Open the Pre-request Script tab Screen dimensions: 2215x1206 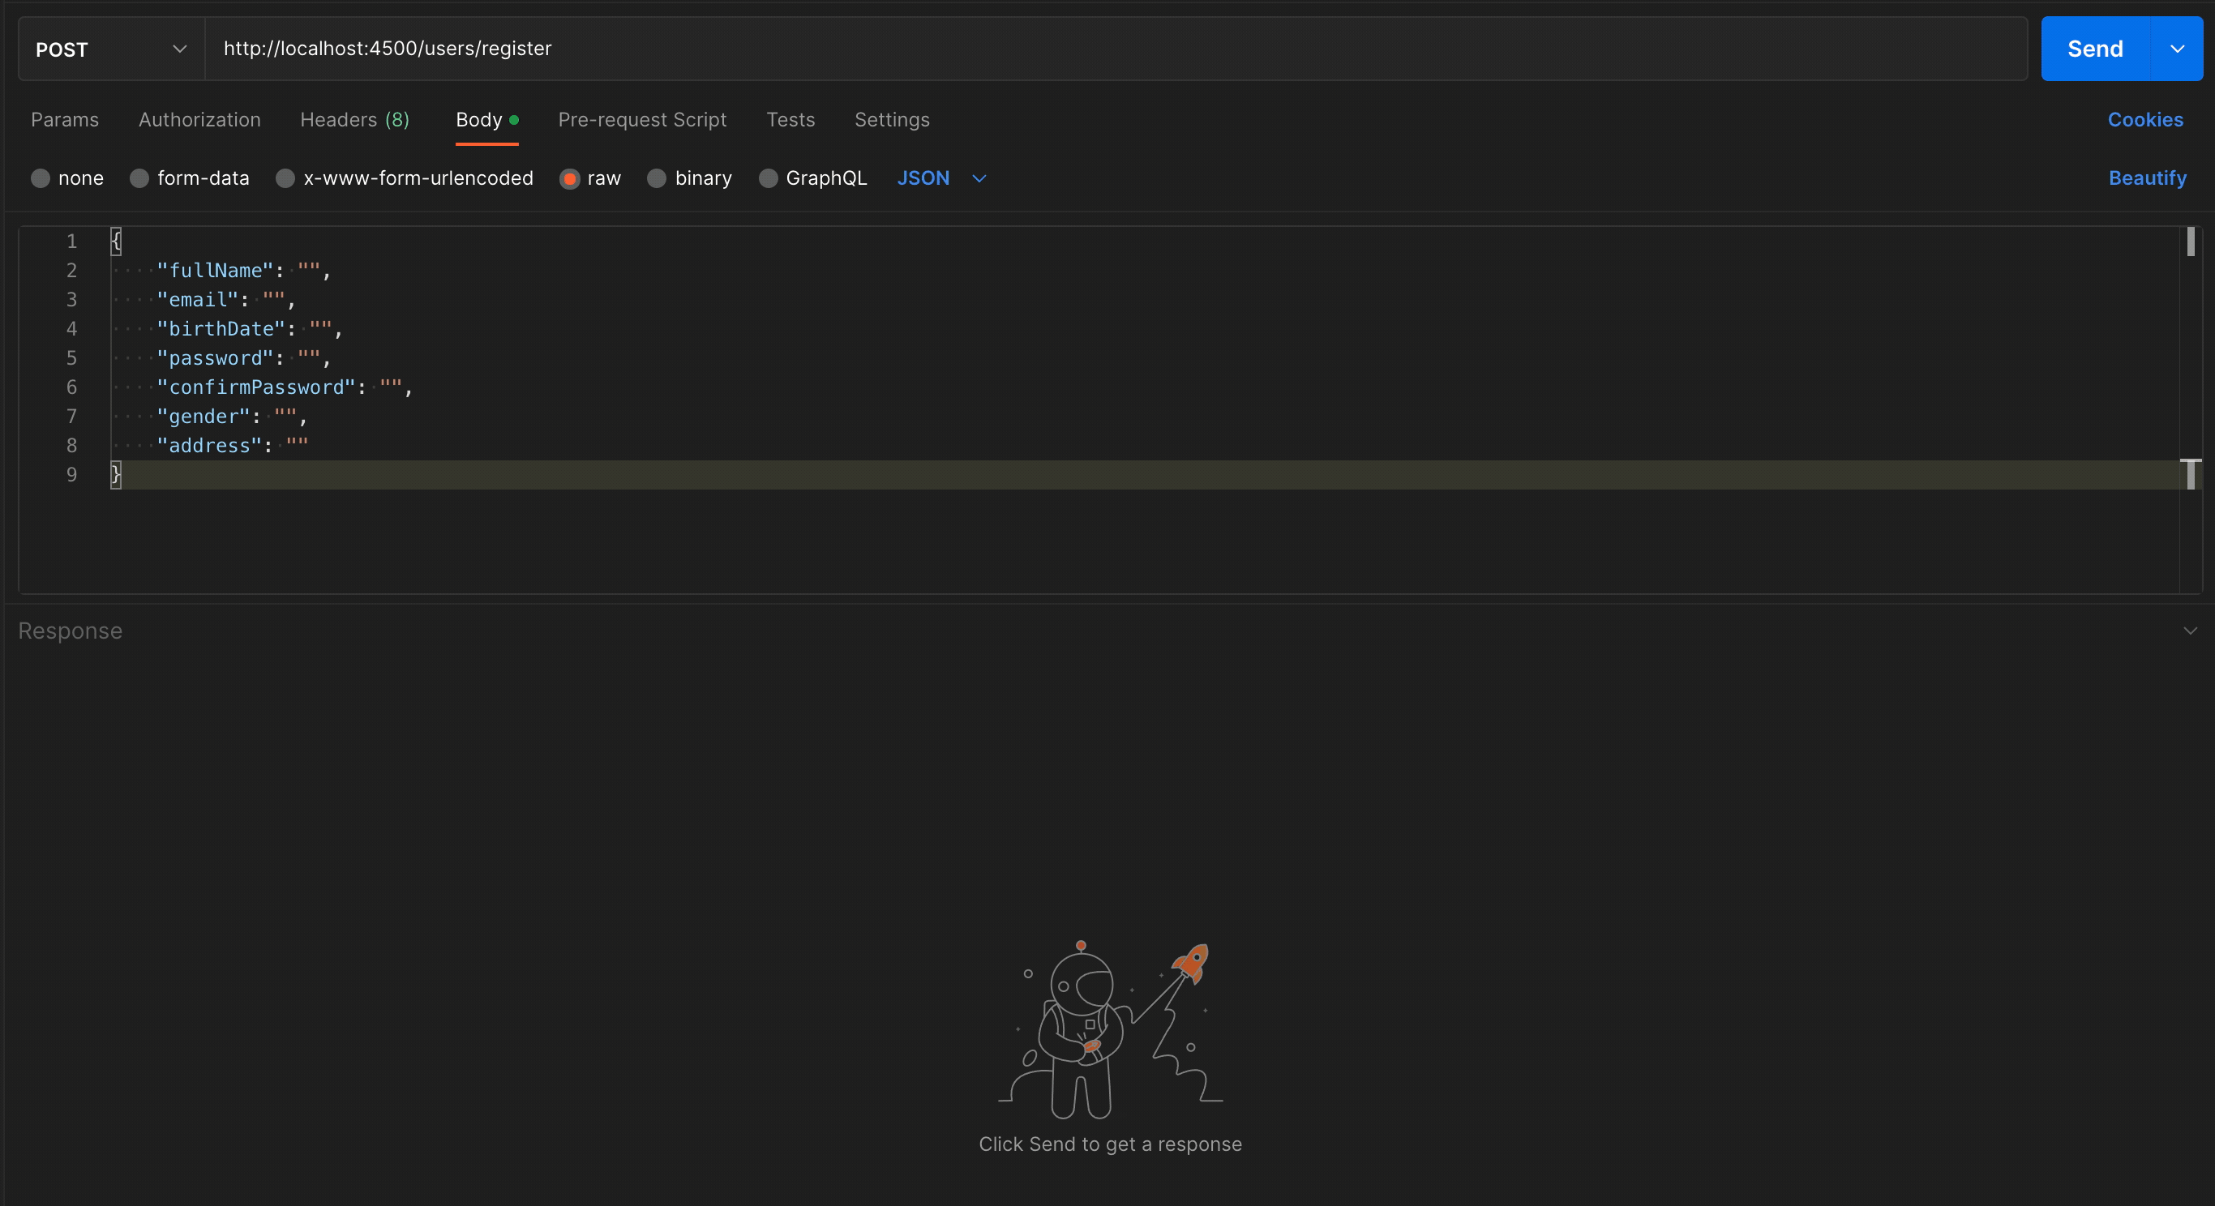tap(642, 119)
